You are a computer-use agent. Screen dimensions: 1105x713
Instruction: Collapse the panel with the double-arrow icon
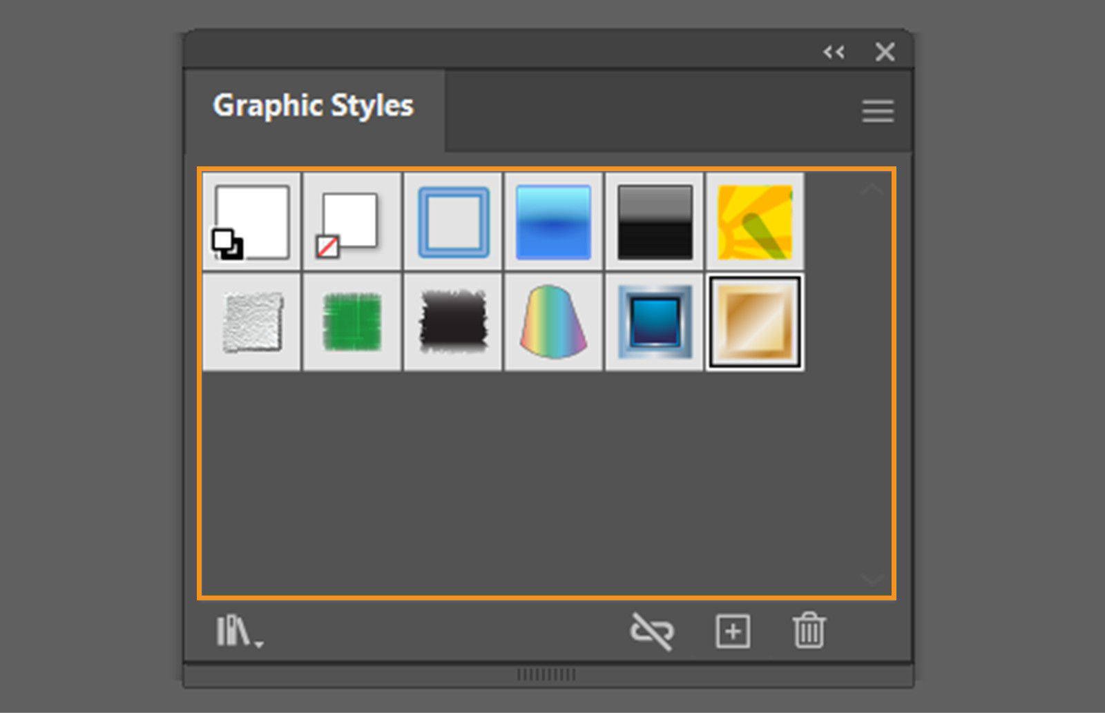(834, 52)
